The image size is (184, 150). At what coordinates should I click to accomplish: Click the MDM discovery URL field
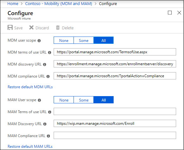[x=115, y=64]
